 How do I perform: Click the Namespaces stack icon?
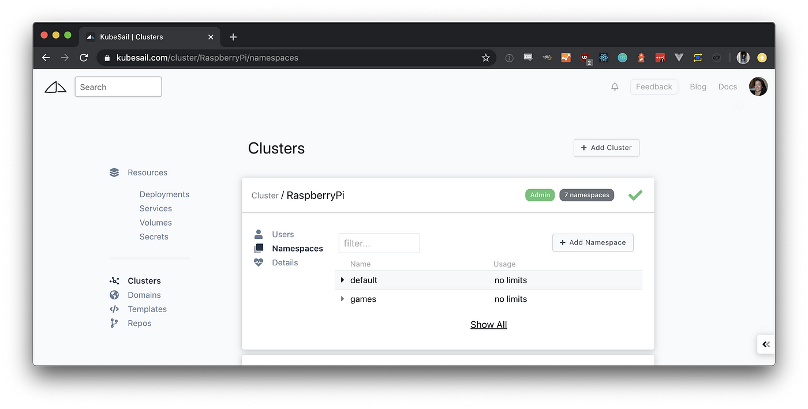(259, 249)
